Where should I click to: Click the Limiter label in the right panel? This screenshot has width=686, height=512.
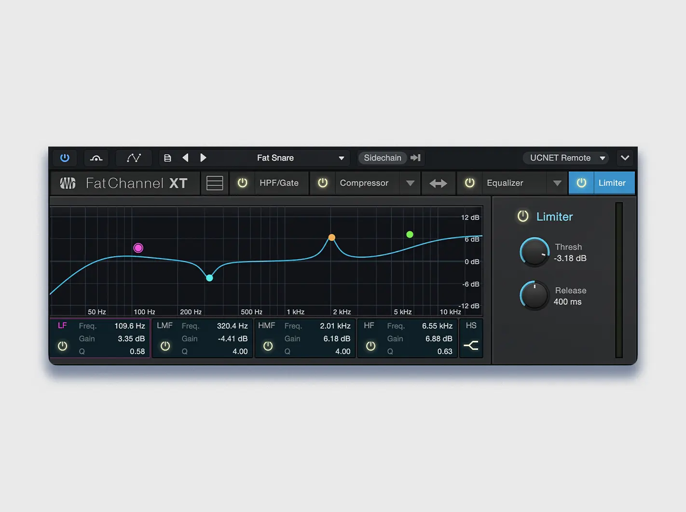(554, 216)
